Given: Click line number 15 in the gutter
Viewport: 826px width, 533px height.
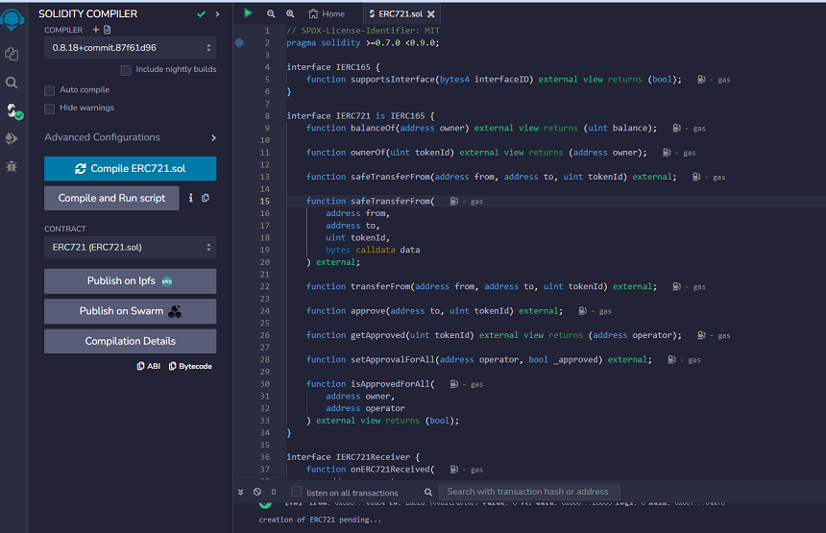Looking at the screenshot, I should 264,201.
